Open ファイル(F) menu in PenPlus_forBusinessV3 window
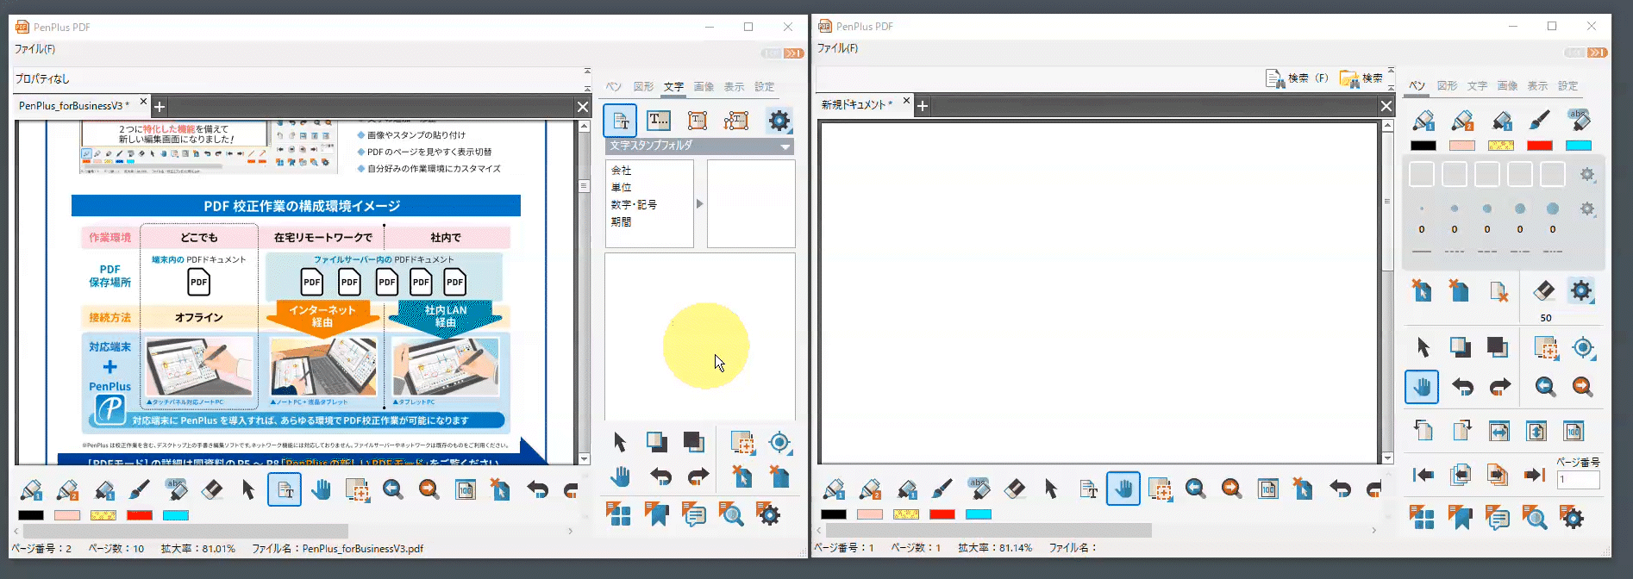1633x579 pixels. pos(34,49)
